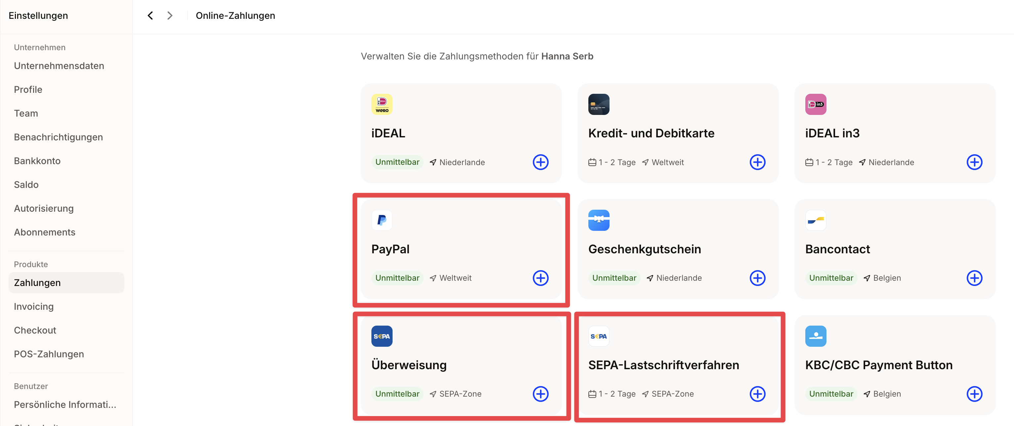Viewport: 1014px width, 426px height.
Task: Add KBC/CBC Payment Button method
Action: [x=974, y=394]
